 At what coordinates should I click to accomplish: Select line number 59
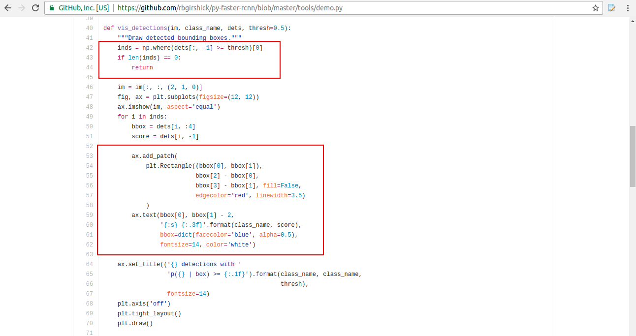click(x=89, y=215)
